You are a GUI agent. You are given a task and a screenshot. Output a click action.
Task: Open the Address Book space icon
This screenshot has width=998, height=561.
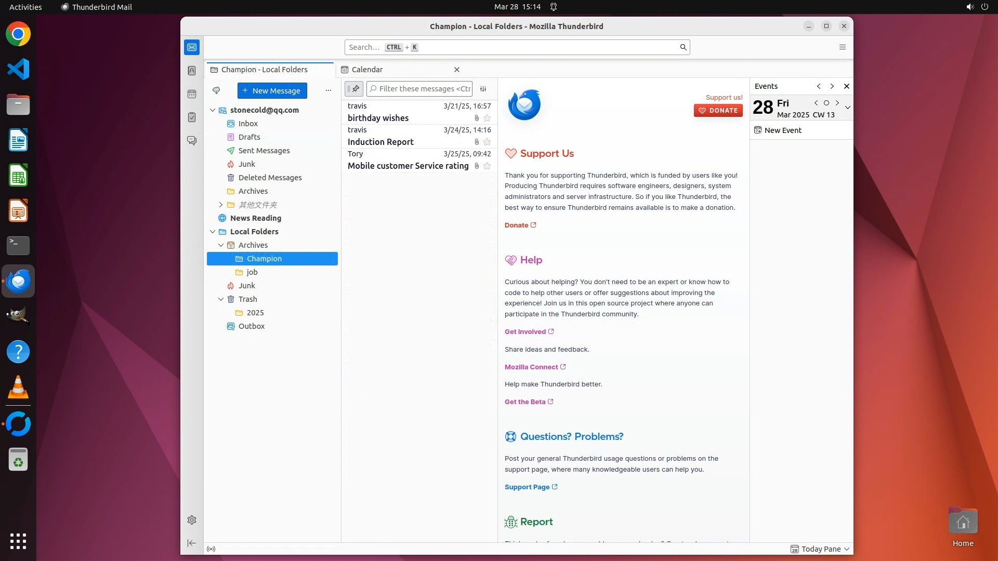click(192, 71)
